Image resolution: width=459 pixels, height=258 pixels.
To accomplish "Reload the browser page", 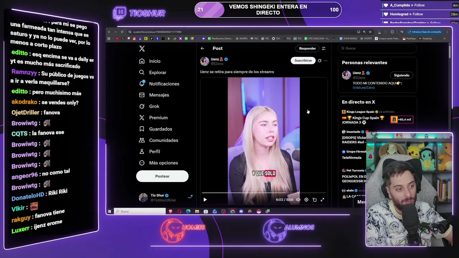I will (x=122, y=32).
